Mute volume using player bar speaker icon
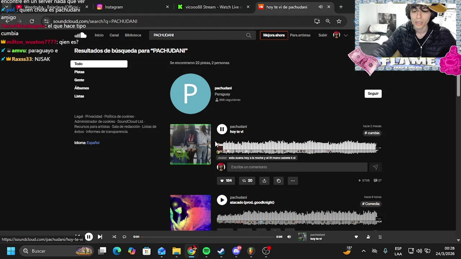Screen dimensions: 461x259 [289, 237]
